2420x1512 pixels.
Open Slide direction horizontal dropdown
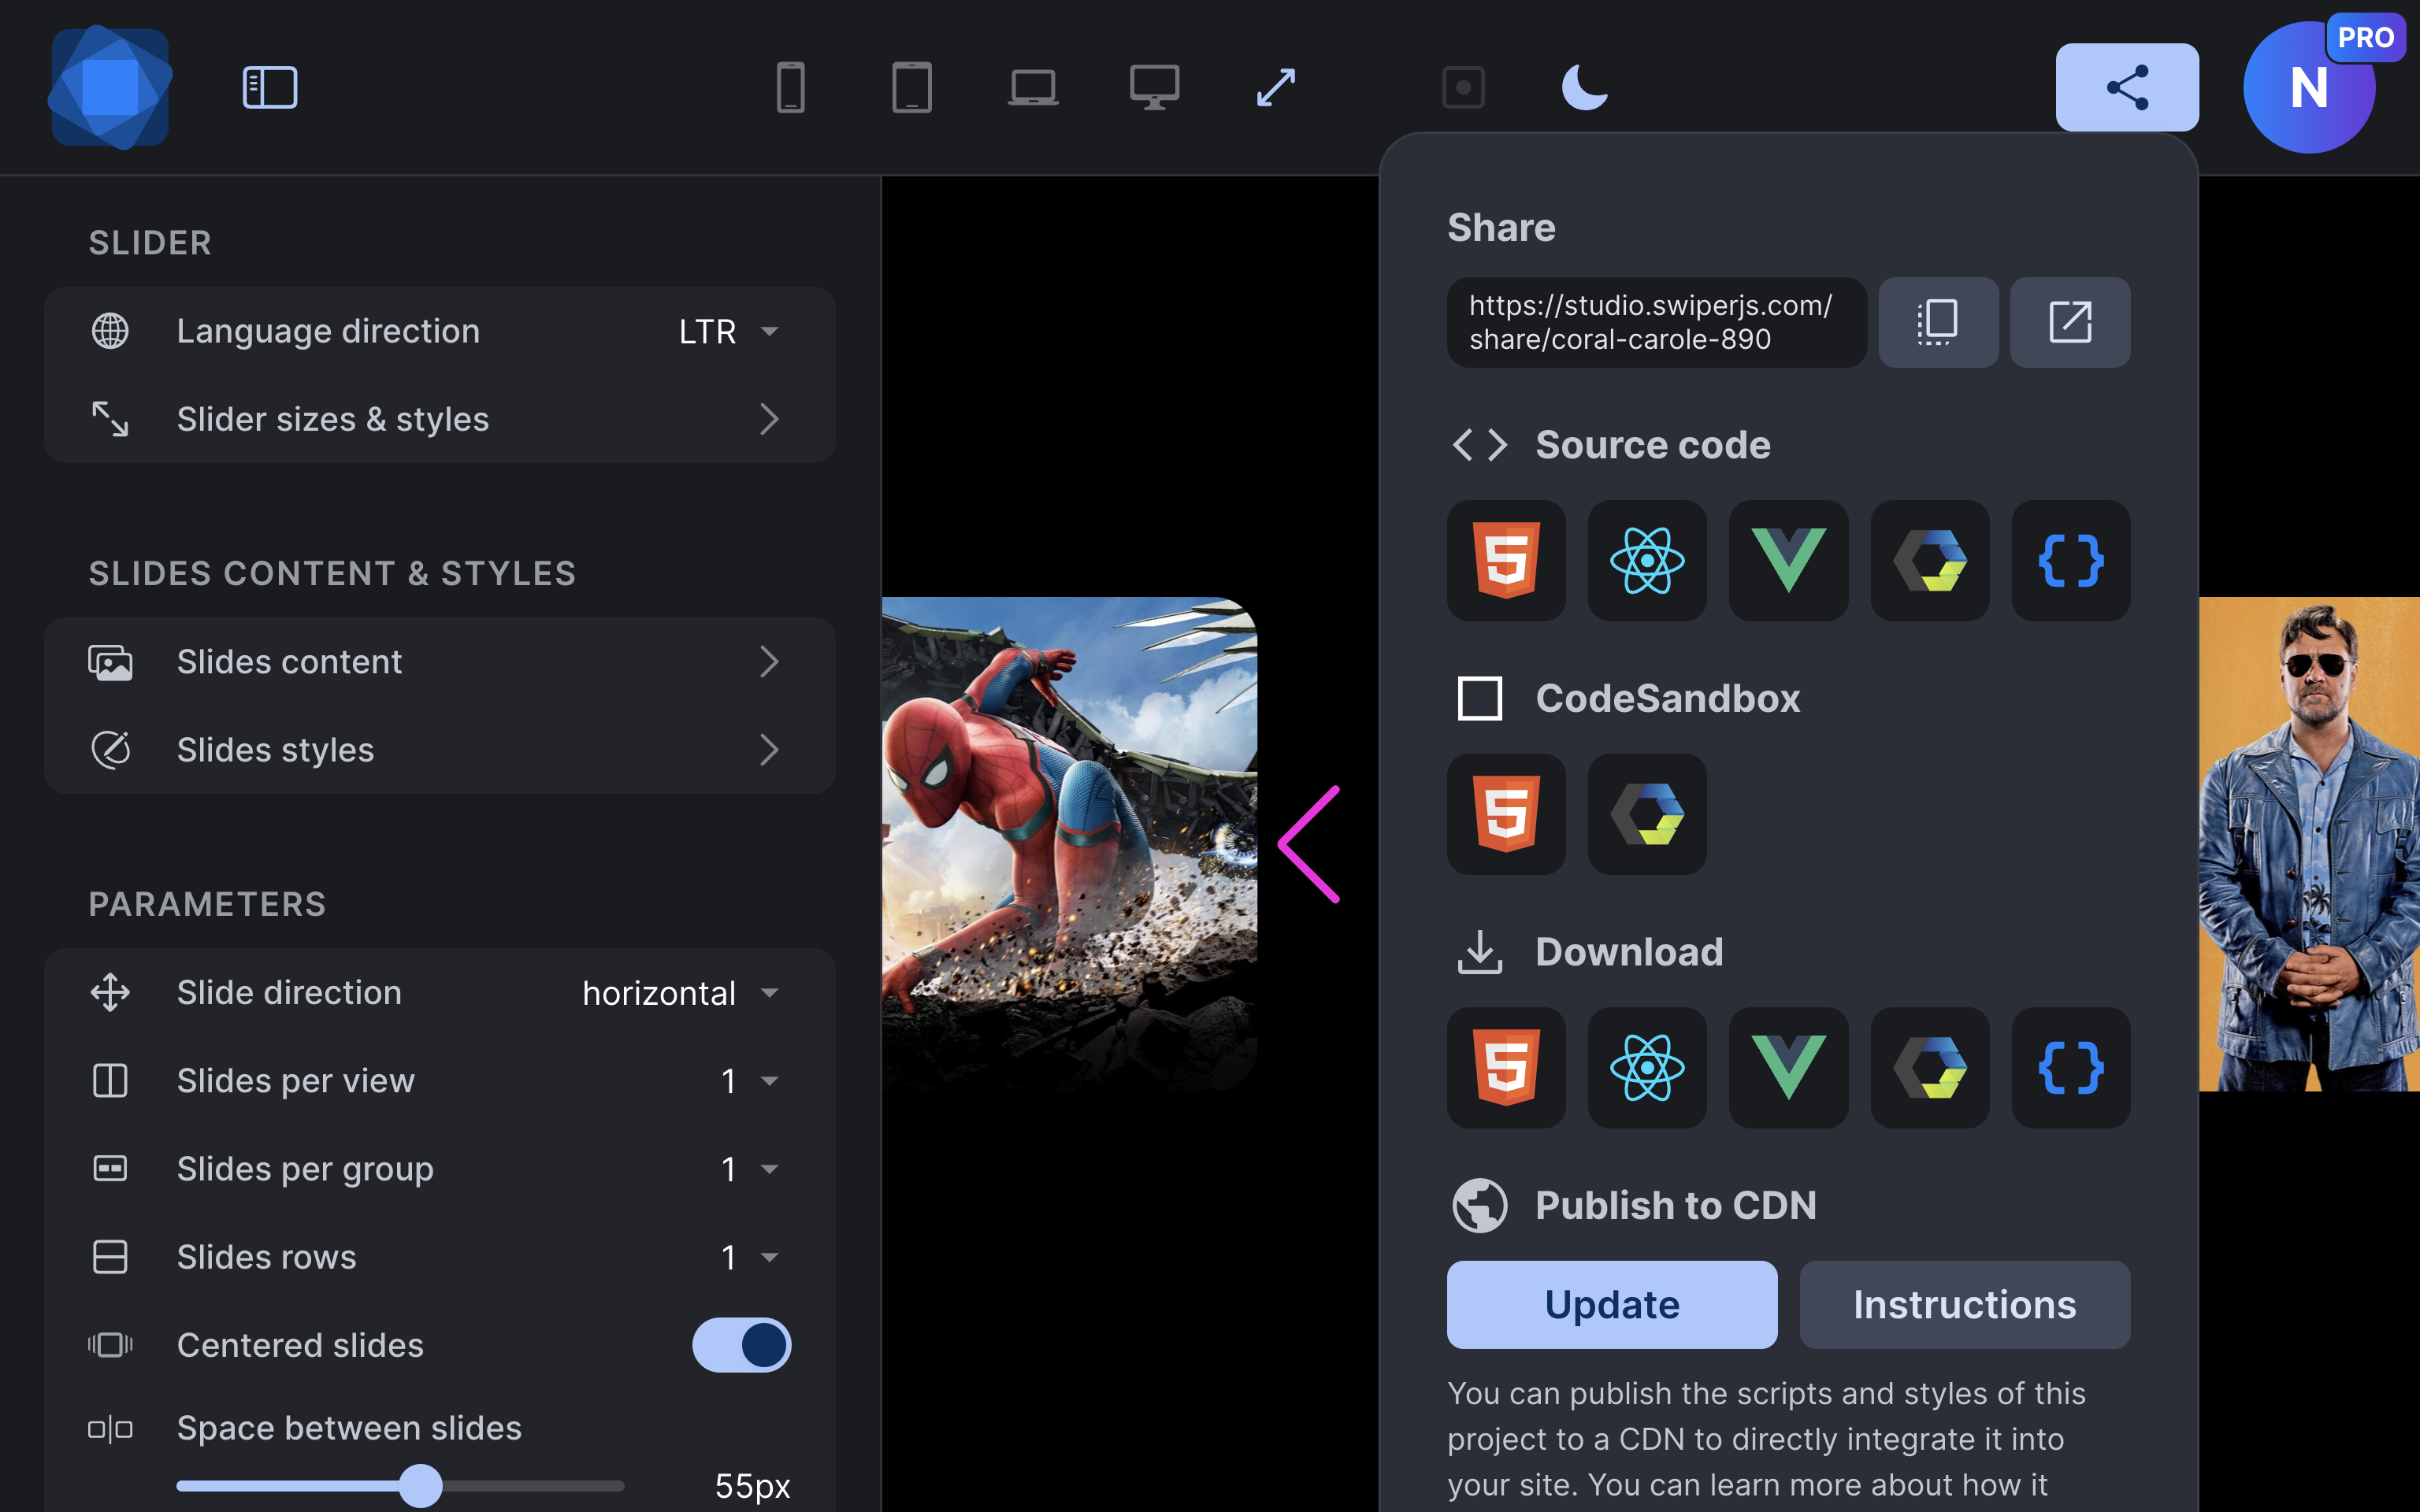(440, 993)
